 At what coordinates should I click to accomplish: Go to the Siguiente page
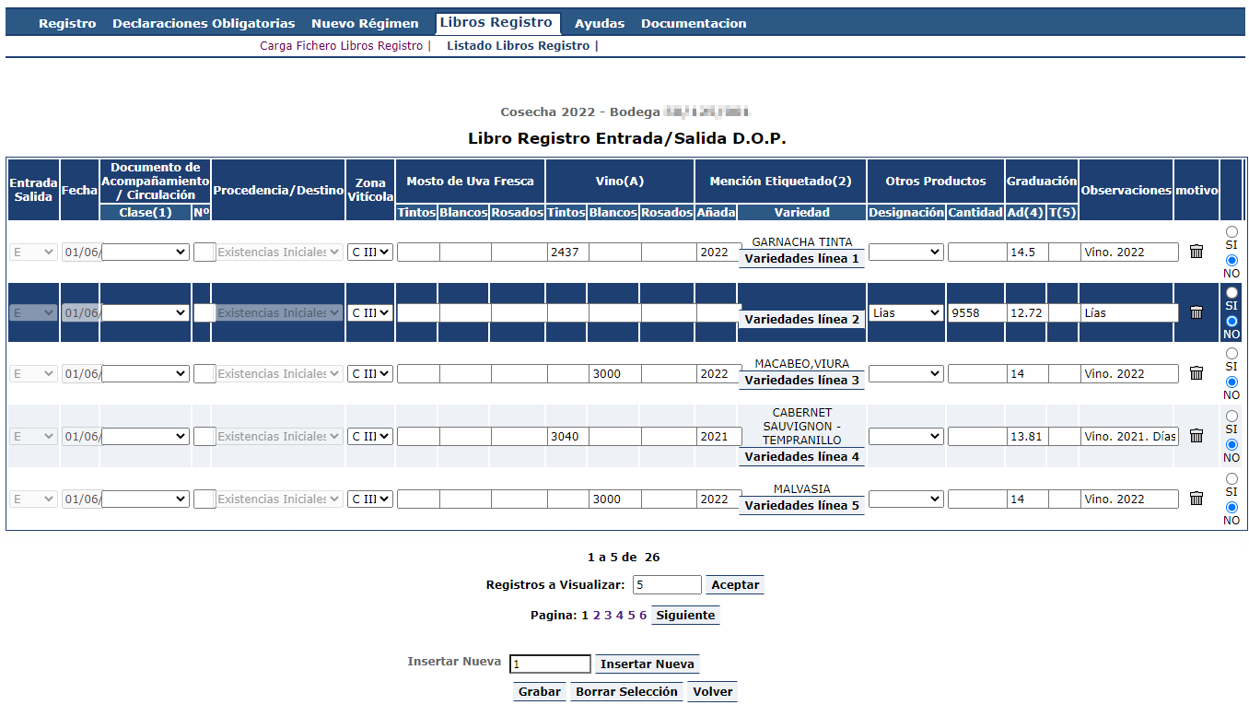tap(685, 616)
